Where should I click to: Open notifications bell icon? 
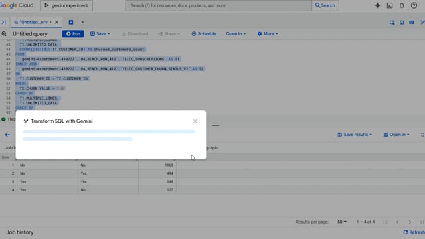pyautogui.click(x=402, y=5)
